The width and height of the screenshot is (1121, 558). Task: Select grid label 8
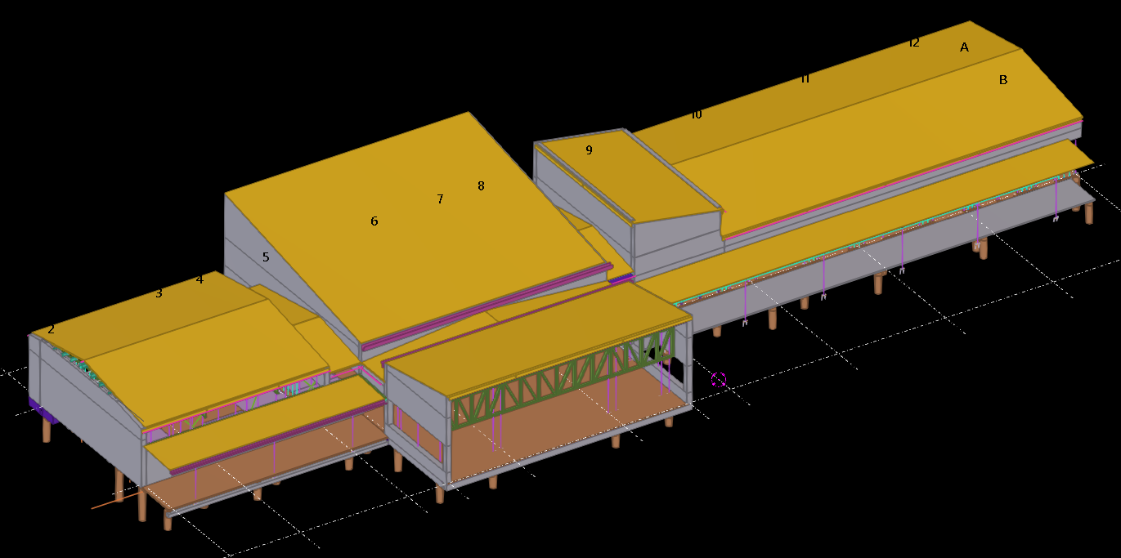[481, 186]
